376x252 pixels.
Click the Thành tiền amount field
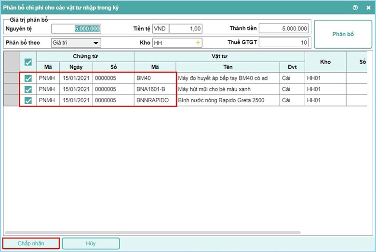pyautogui.click(x=284, y=29)
